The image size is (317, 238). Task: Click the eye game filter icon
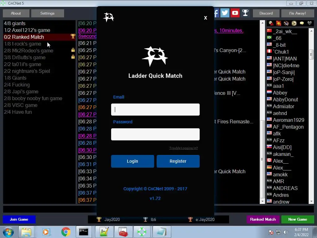click(286, 23)
